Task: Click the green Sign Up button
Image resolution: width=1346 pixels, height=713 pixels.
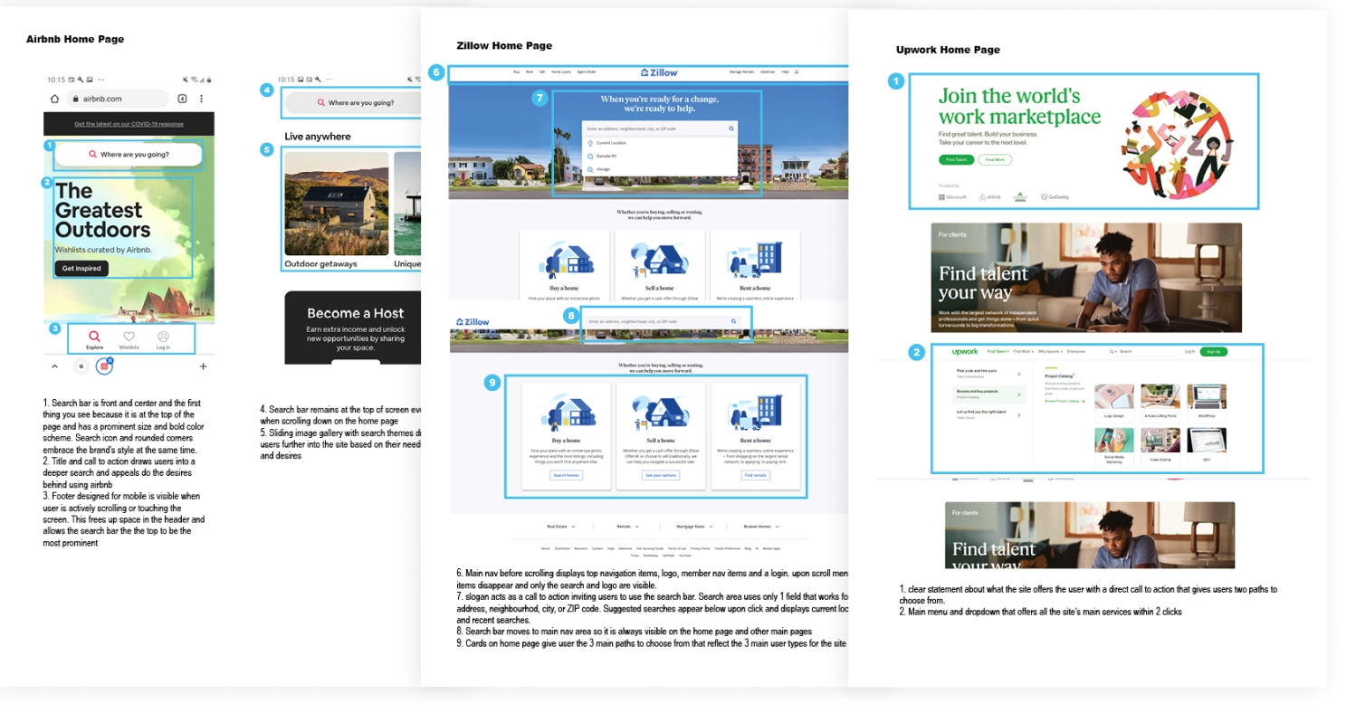Action: coord(1214,351)
